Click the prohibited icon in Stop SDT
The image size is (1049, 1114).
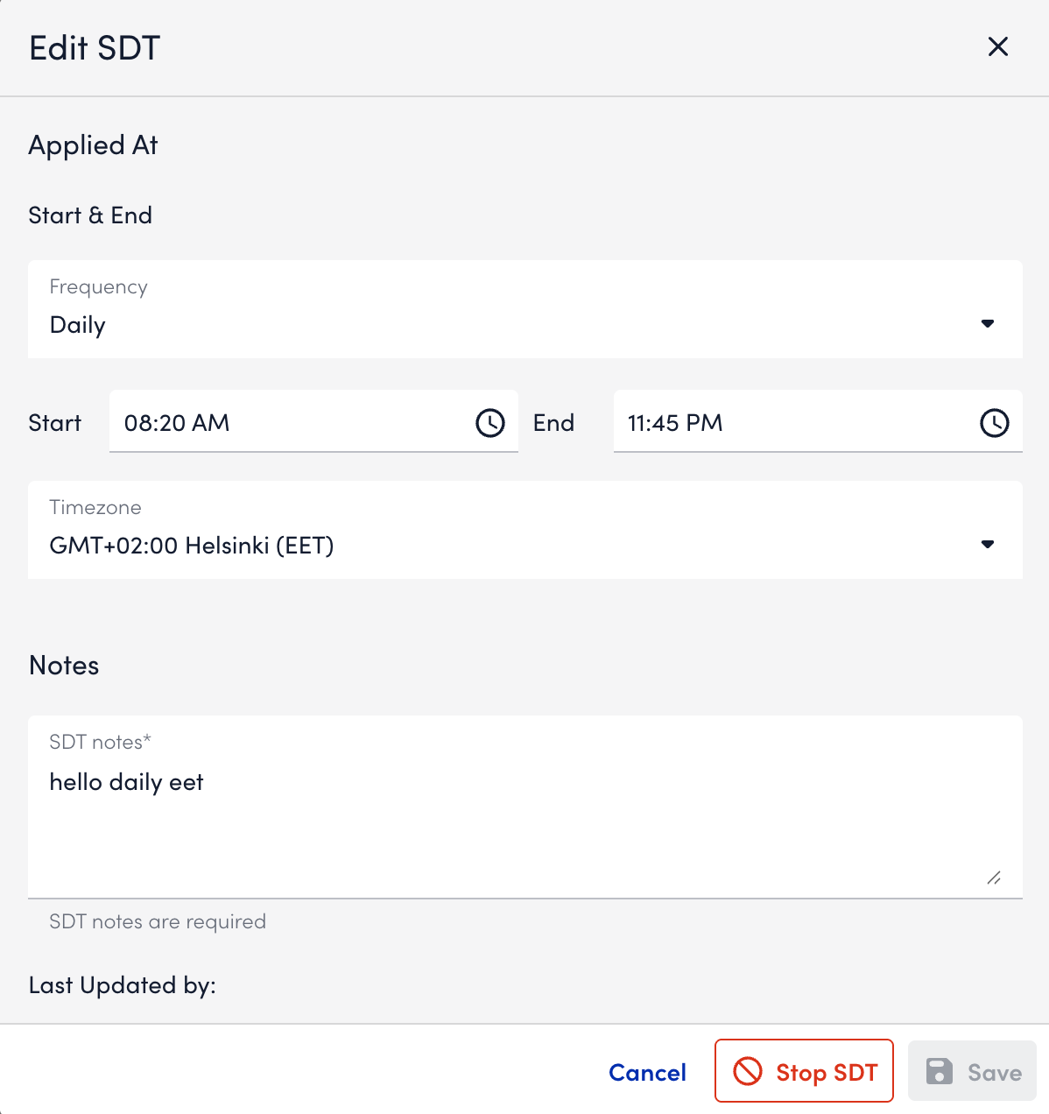click(748, 1071)
